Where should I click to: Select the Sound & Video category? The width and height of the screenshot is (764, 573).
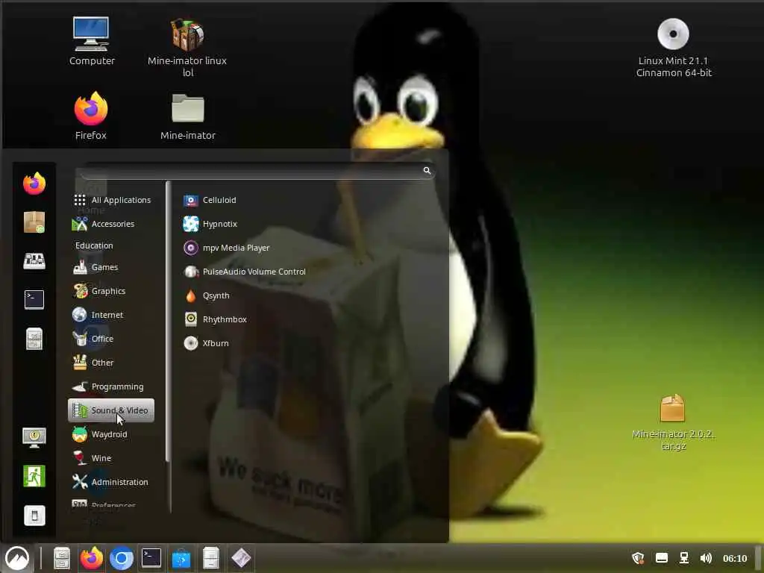click(x=111, y=410)
